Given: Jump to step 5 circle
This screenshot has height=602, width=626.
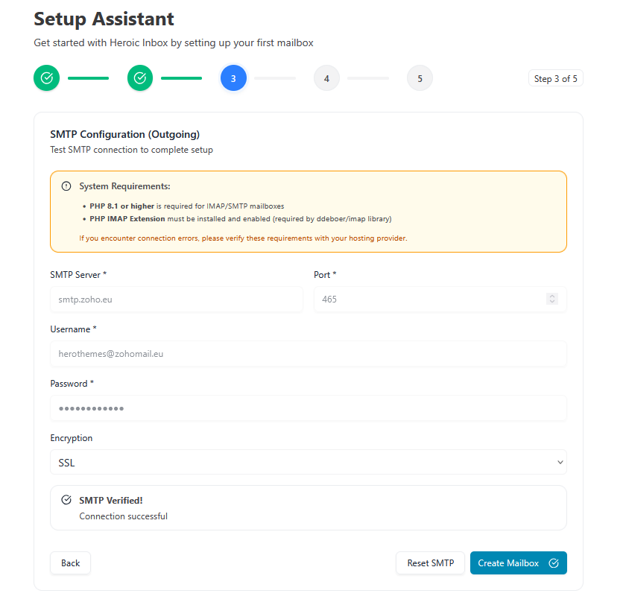Looking at the screenshot, I should point(420,78).
